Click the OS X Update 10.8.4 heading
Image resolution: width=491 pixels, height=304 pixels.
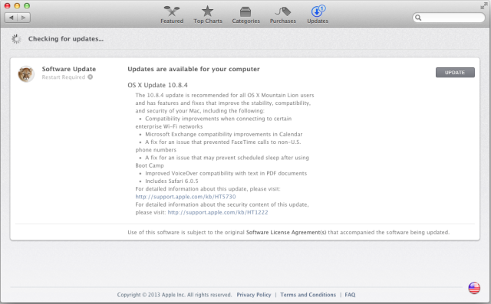tap(157, 85)
